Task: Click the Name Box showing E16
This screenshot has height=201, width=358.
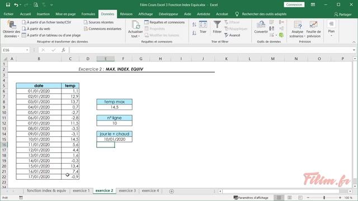Action: (x=13, y=50)
